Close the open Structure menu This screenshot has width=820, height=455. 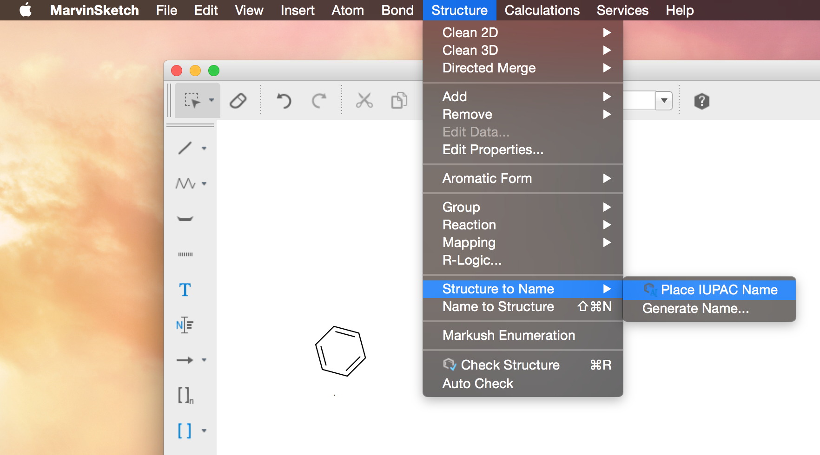click(x=459, y=10)
